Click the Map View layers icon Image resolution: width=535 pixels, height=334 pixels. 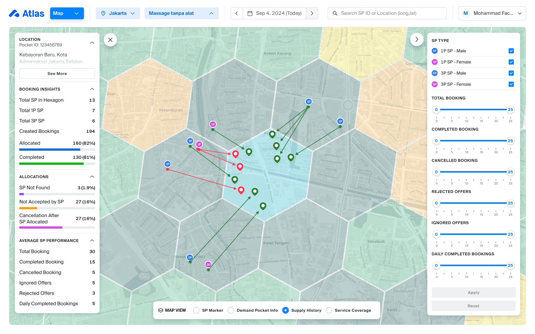pyautogui.click(x=160, y=310)
